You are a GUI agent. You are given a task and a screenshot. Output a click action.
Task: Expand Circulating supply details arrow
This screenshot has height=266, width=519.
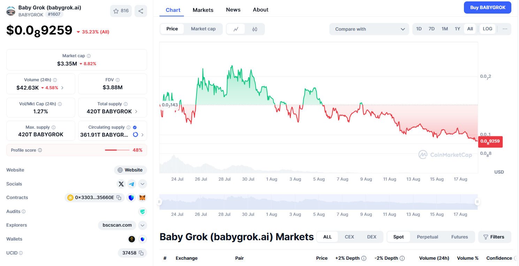pyautogui.click(x=142, y=135)
